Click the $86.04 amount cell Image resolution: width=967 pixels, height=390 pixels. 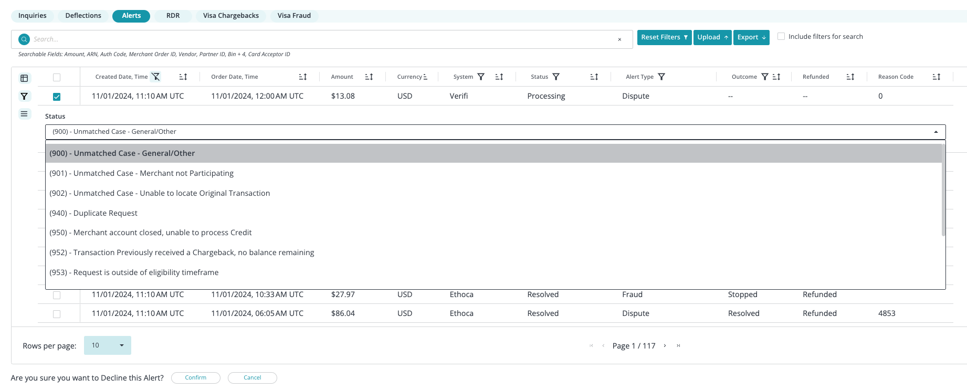pyautogui.click(x=343, y=313)
